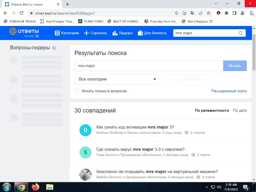Open the Windows Start button
The image size is (256, 192).
click(x=7, y=187)
